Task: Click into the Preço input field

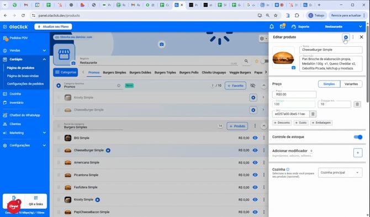Action: 294,94
